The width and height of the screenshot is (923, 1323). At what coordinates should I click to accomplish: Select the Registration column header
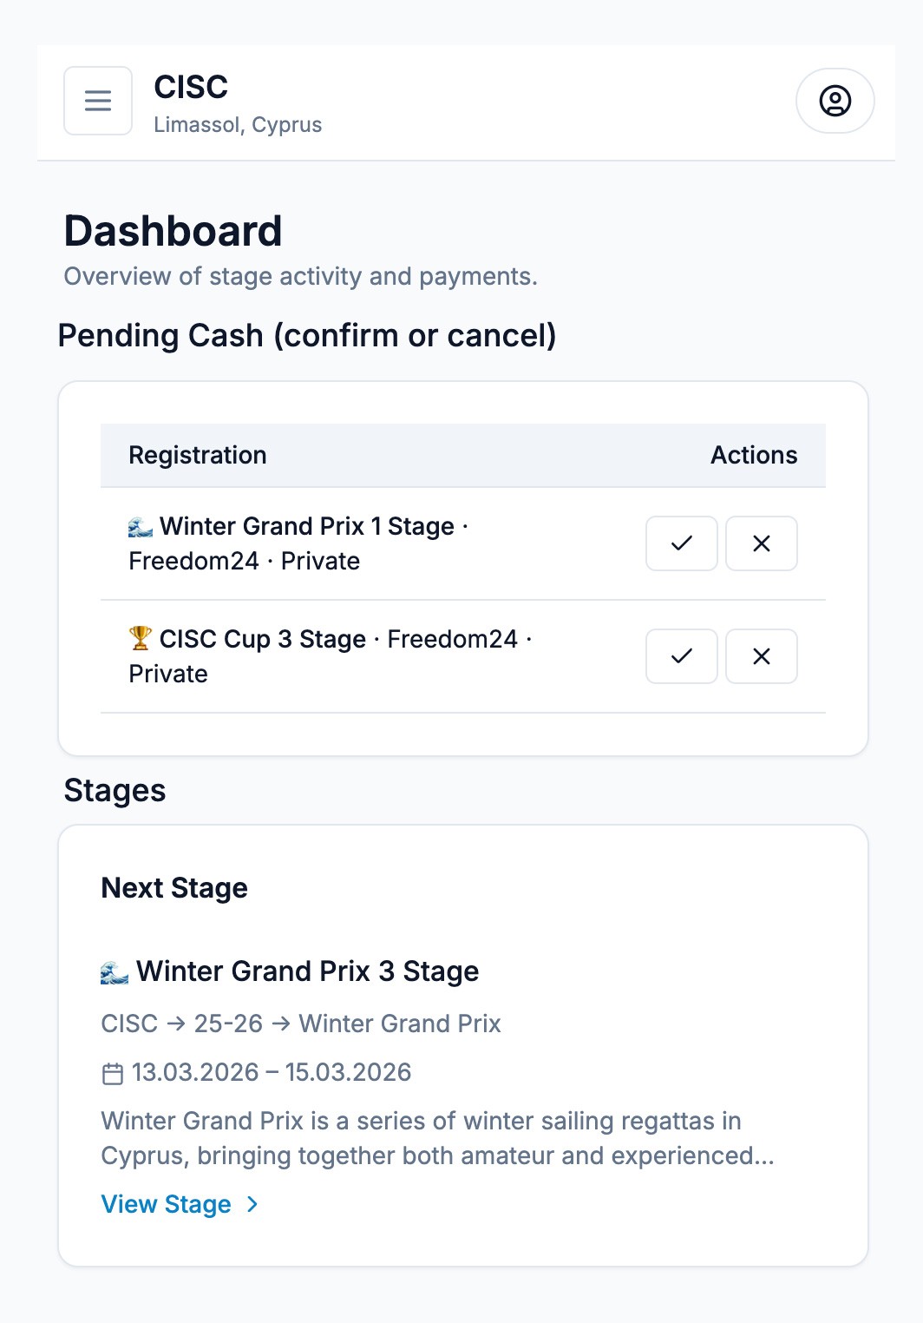(x=198, y=455)
